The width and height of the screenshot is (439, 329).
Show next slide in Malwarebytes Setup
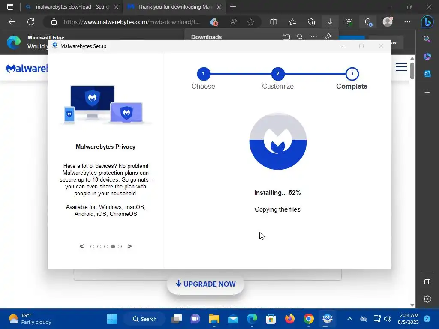tap(129, 246)
